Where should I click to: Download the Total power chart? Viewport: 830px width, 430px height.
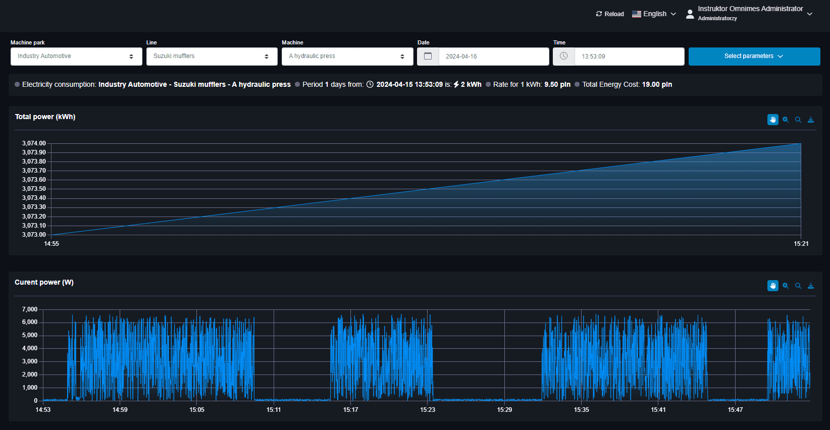[811, 120]
